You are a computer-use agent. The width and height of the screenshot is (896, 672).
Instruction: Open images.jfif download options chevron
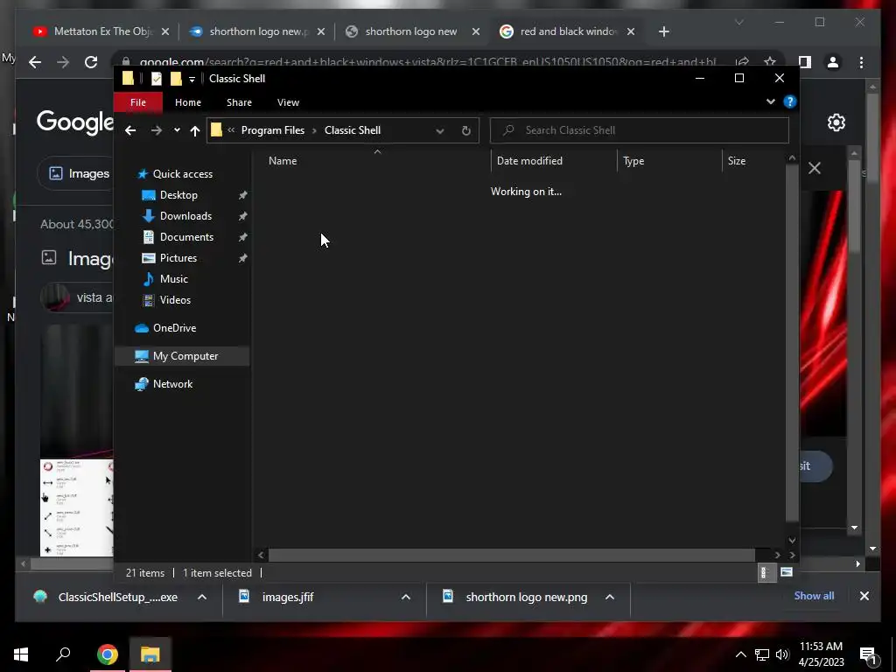[406, 597]
